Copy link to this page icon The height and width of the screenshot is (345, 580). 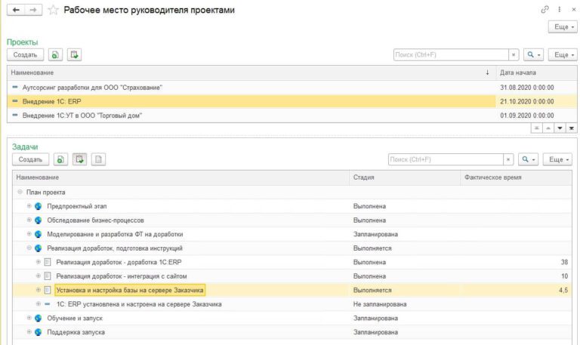click(545, 10)
